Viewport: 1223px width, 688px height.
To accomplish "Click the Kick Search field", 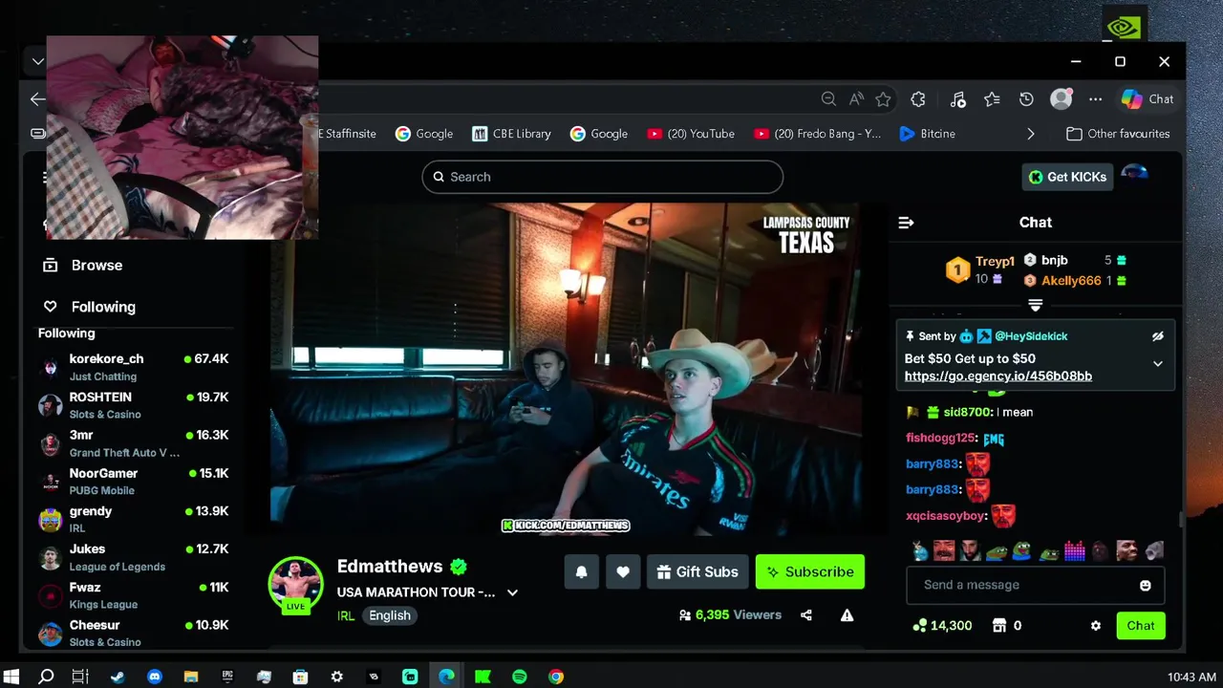I will click(602, 177).
